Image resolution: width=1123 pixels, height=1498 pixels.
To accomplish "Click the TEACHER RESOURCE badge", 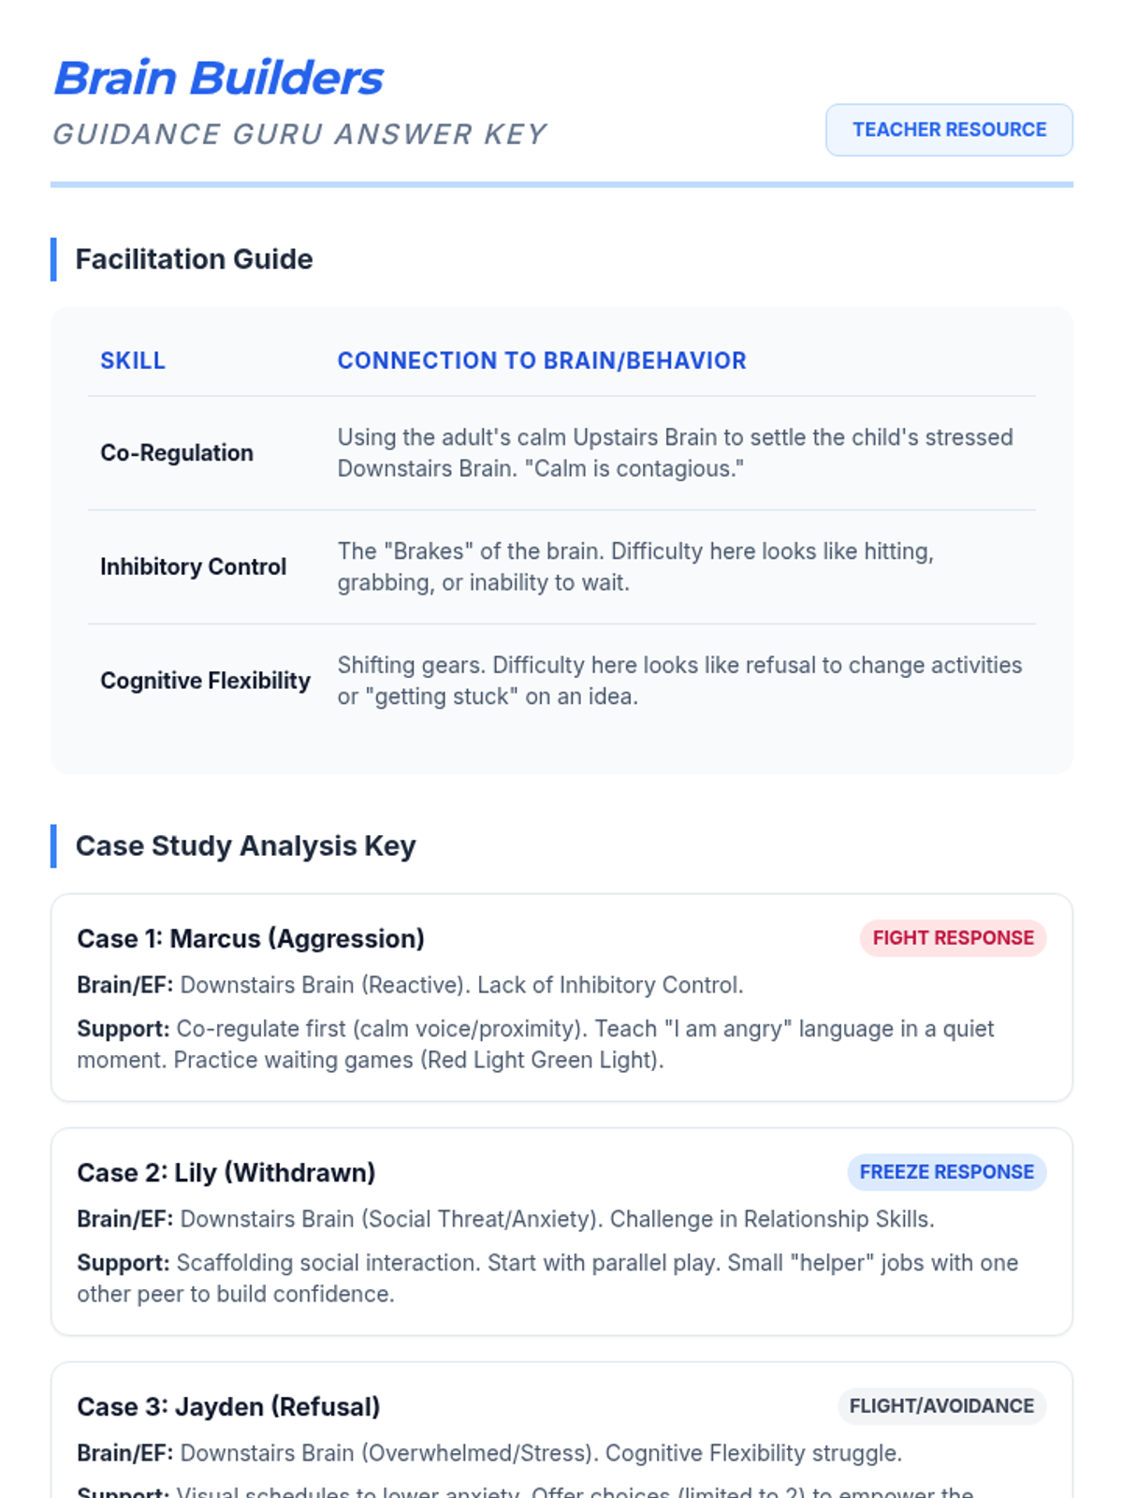I will [949, 130].
